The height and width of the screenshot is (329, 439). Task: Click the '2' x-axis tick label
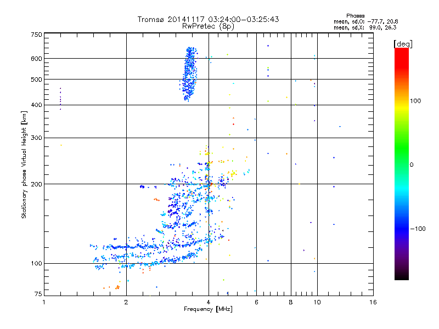[126, 302]
